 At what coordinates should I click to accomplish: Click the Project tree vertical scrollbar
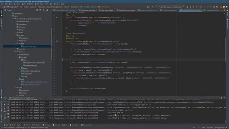(51, 43)
